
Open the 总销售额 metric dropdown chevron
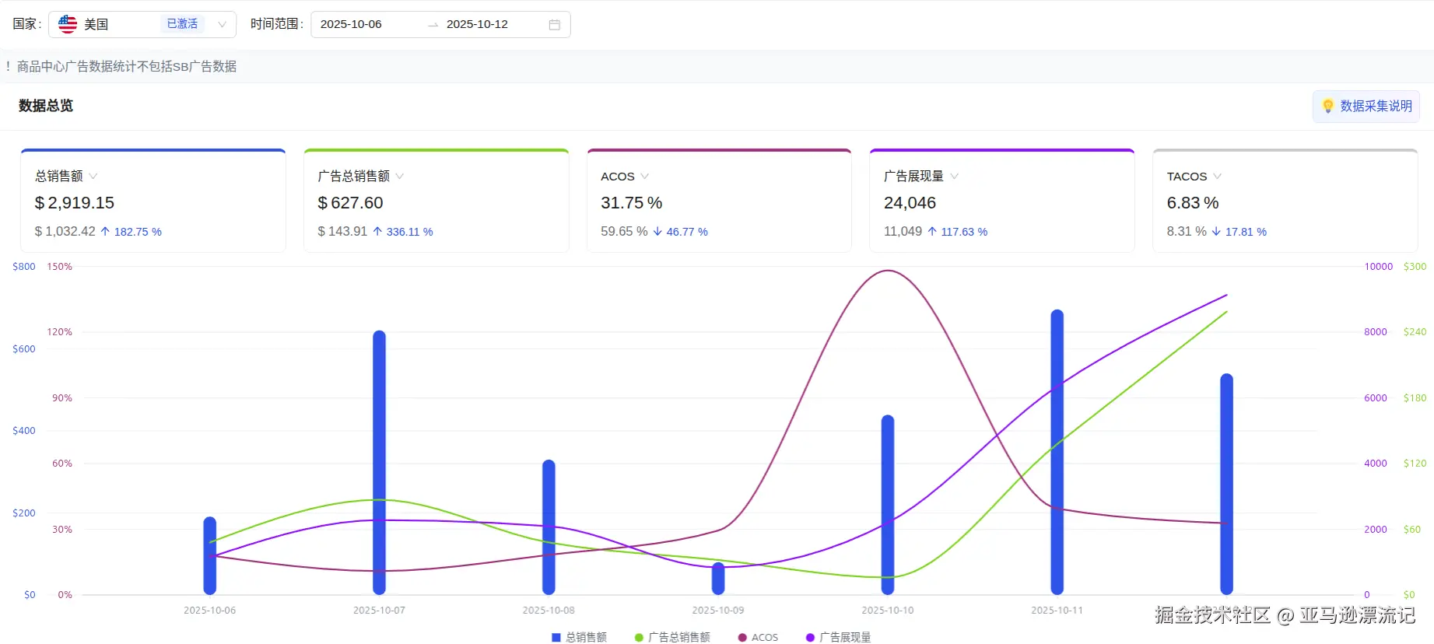click(x=93, y=177)
